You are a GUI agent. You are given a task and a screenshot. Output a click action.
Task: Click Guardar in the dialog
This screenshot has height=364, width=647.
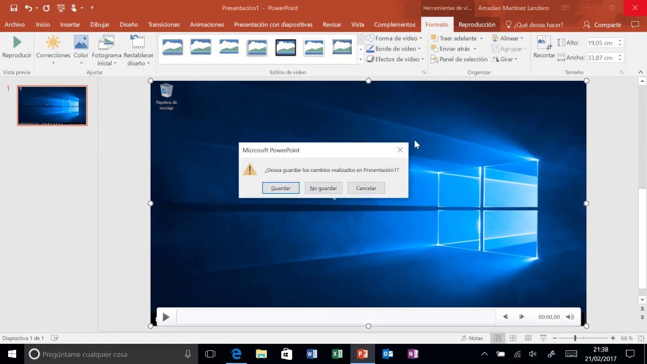pyautogui.click(x=281, y=188)
